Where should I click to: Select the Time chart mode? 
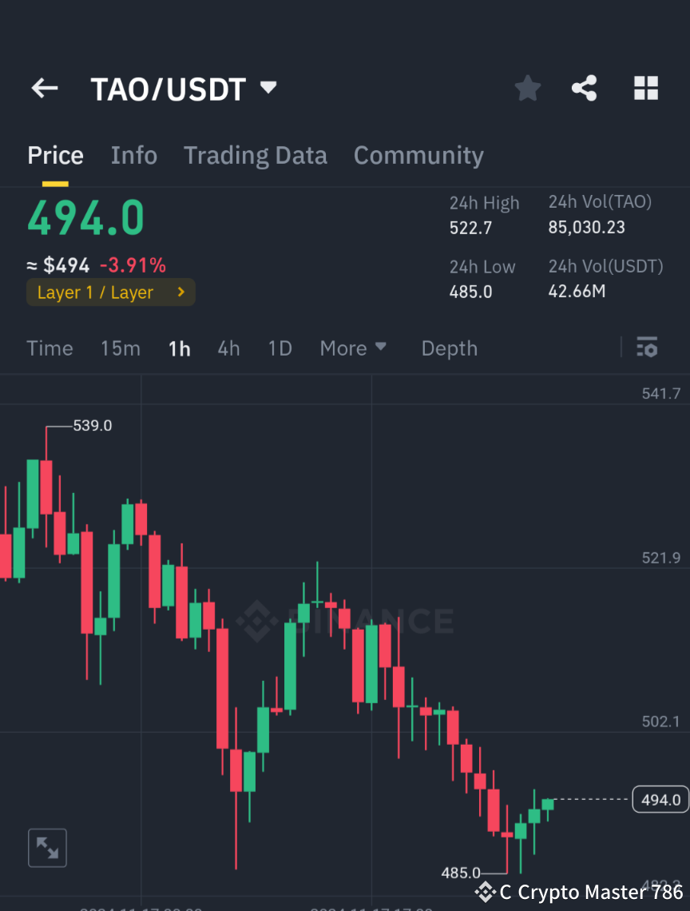50,348
